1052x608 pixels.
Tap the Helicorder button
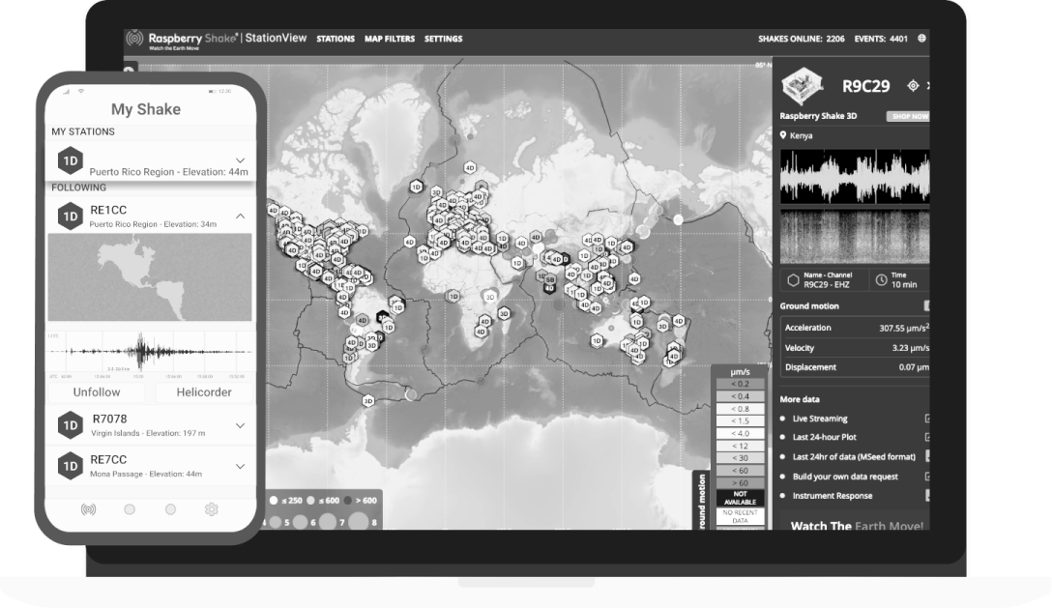click(204, 391)
